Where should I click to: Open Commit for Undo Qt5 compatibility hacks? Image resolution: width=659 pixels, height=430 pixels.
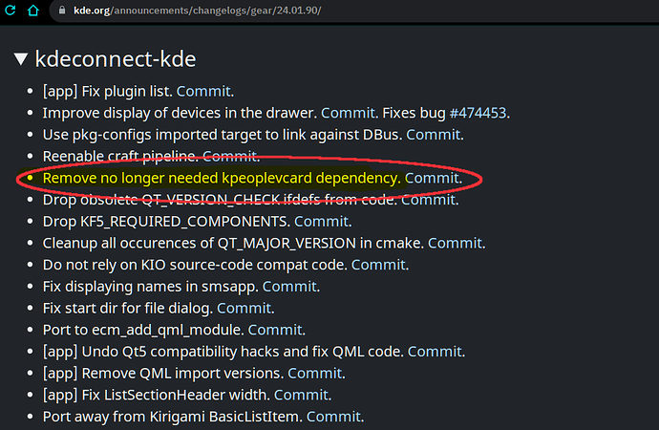coord(435,352)
